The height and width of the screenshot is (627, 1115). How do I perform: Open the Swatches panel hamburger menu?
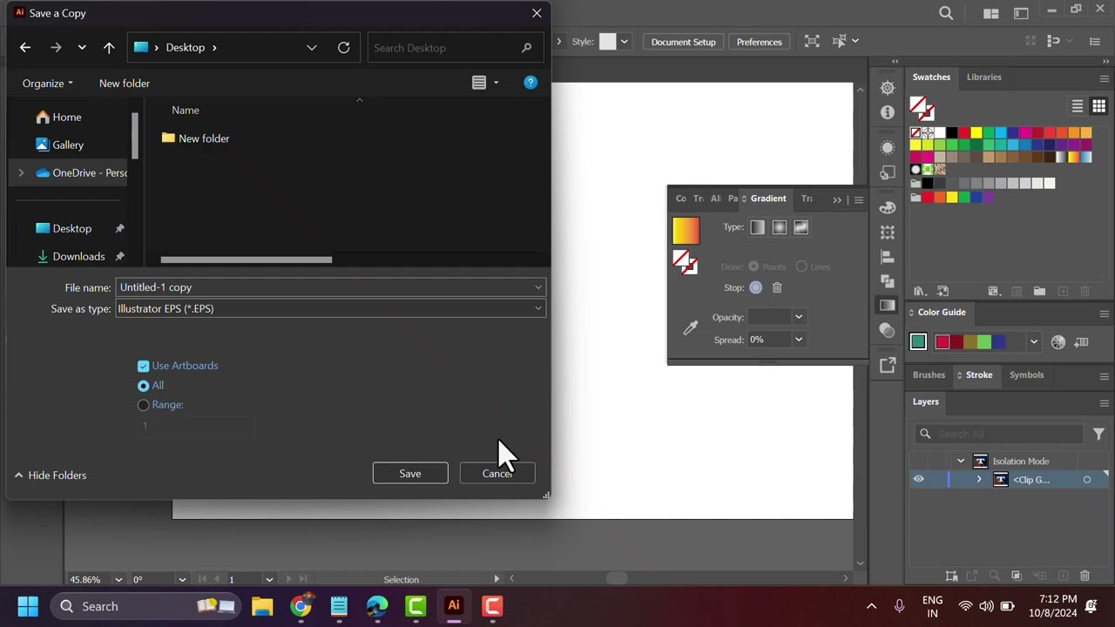tap(1104, 78)
